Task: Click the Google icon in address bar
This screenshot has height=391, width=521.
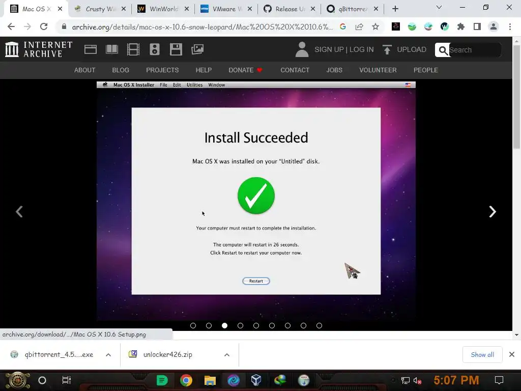Action: (343, 26)
